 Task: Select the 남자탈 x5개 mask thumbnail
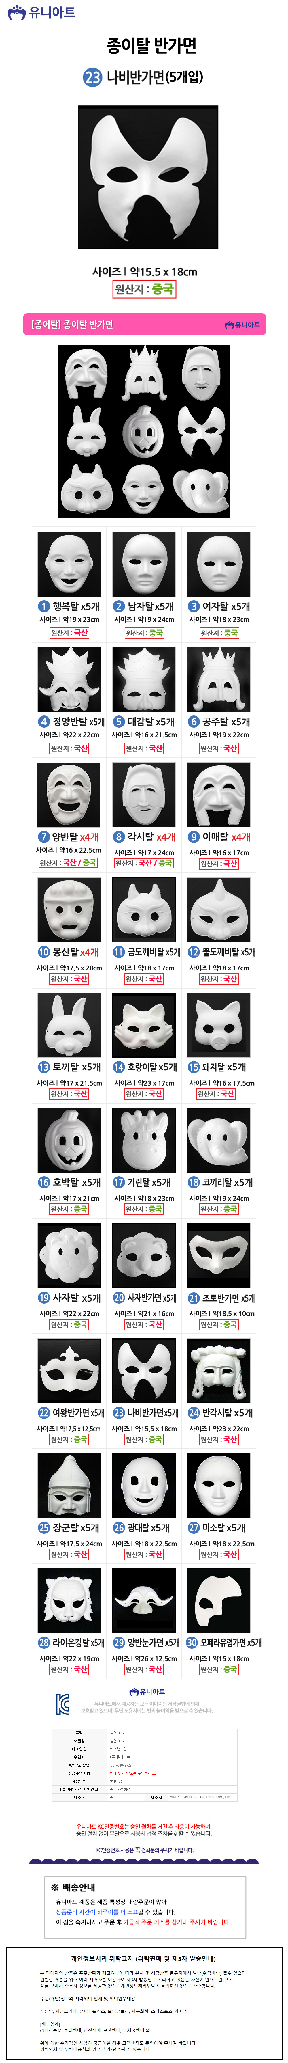pos(144,564)
